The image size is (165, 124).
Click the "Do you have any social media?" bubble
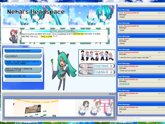pyautogui.click(x=23, y=51)
